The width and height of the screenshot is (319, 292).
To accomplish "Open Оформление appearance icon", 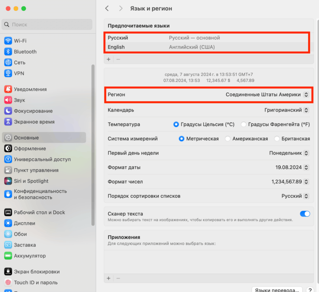I will point(8,148).
